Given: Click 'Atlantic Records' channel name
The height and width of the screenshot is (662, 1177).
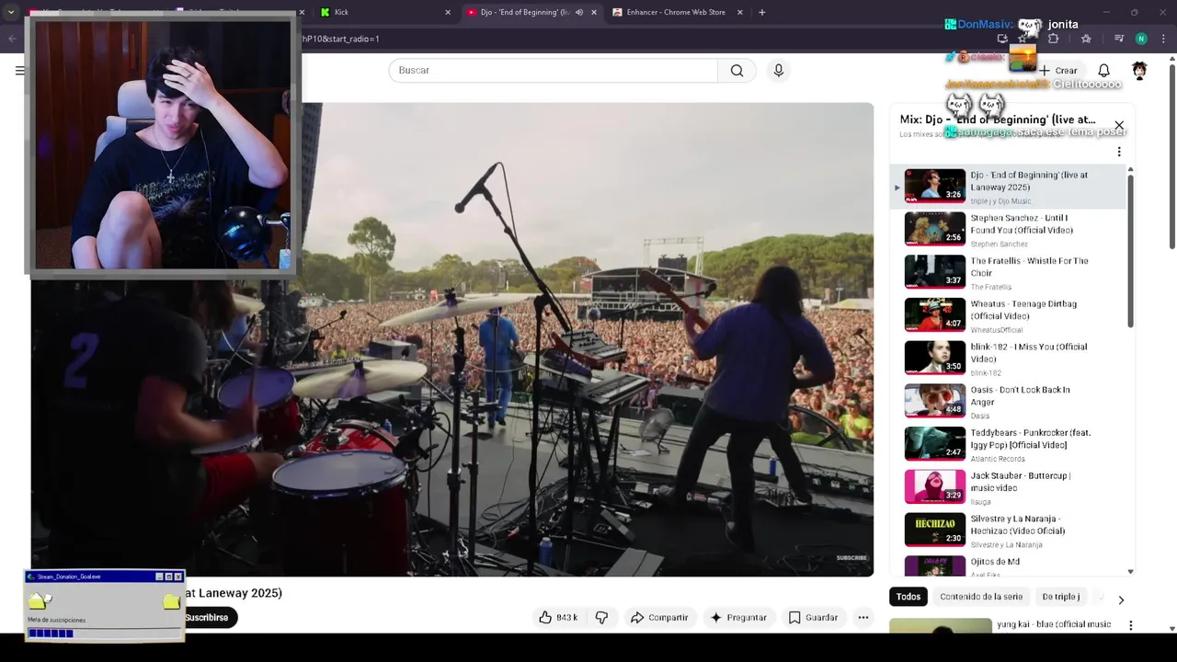Looking at the screenshot, I should coord(998,459).
